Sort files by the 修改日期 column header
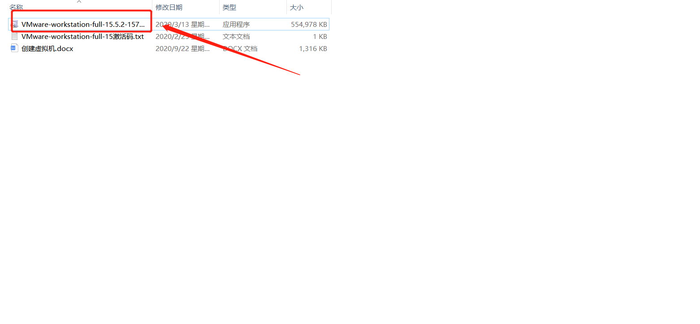This screenshot has width=700, height=324. coord(169,8)
